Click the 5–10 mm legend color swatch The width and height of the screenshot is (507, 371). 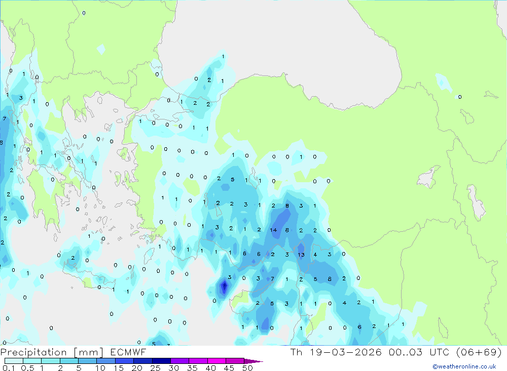tap(88, 361)
